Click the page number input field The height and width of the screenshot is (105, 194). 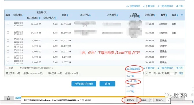click(172, 73)
